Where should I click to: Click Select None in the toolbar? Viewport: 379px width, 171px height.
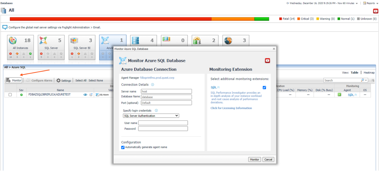[x=96, y=80]
